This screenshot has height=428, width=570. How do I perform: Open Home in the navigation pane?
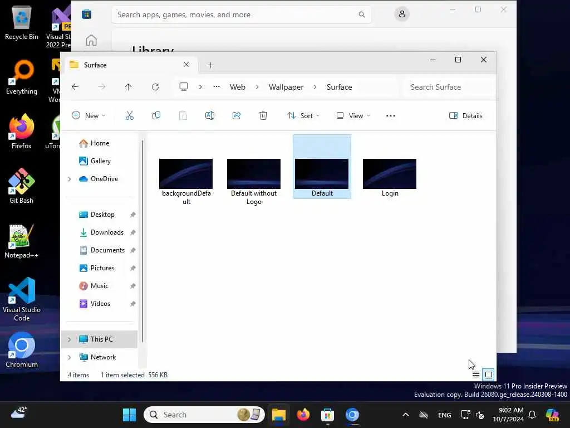click(100, 143)
